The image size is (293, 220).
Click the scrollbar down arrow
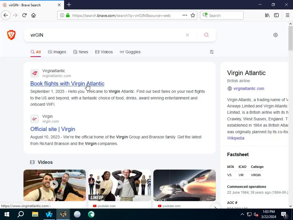(x=290, y=206)
